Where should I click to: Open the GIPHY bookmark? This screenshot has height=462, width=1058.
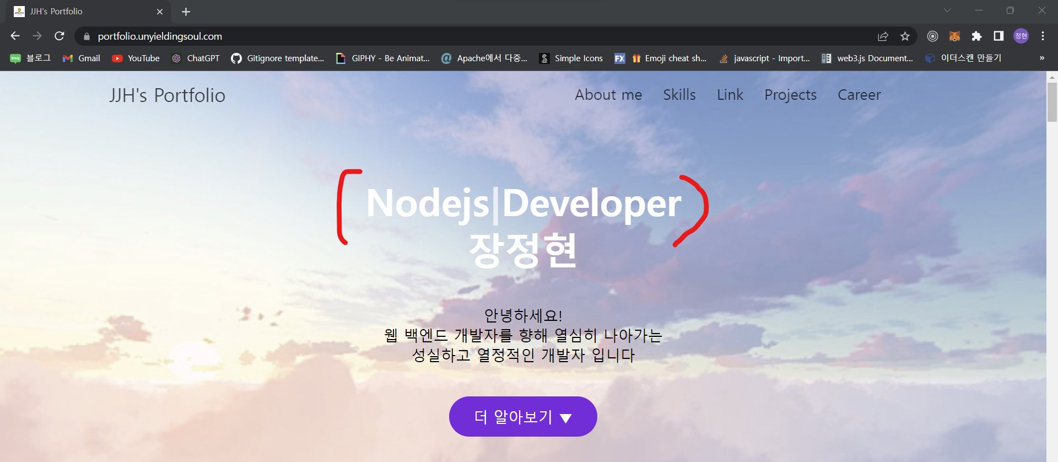pyautogui.click(x=383, y=58)
